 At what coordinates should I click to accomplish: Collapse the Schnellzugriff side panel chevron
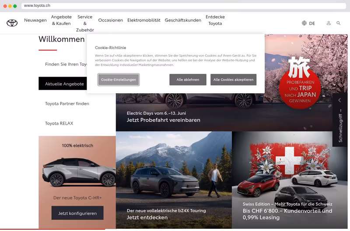(x=339, y=100)
